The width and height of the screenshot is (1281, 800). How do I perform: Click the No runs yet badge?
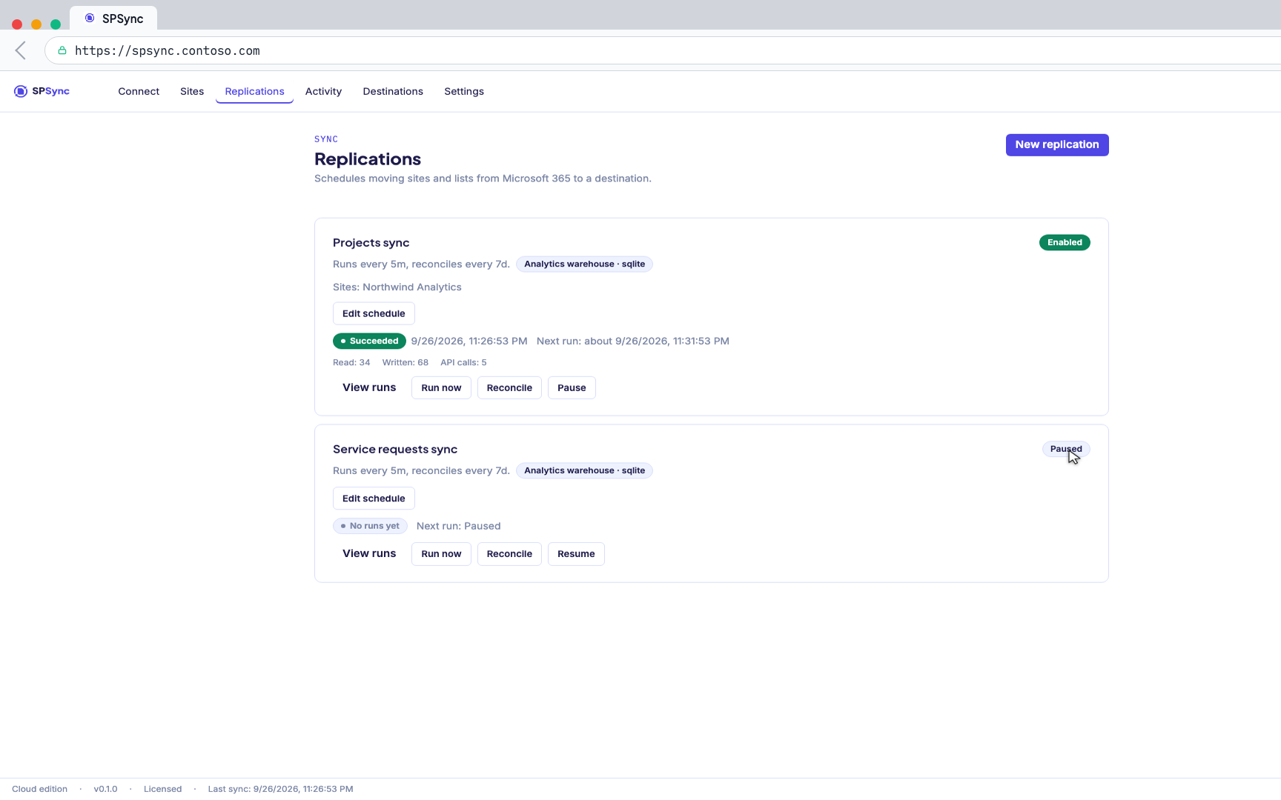coord(370,526)
